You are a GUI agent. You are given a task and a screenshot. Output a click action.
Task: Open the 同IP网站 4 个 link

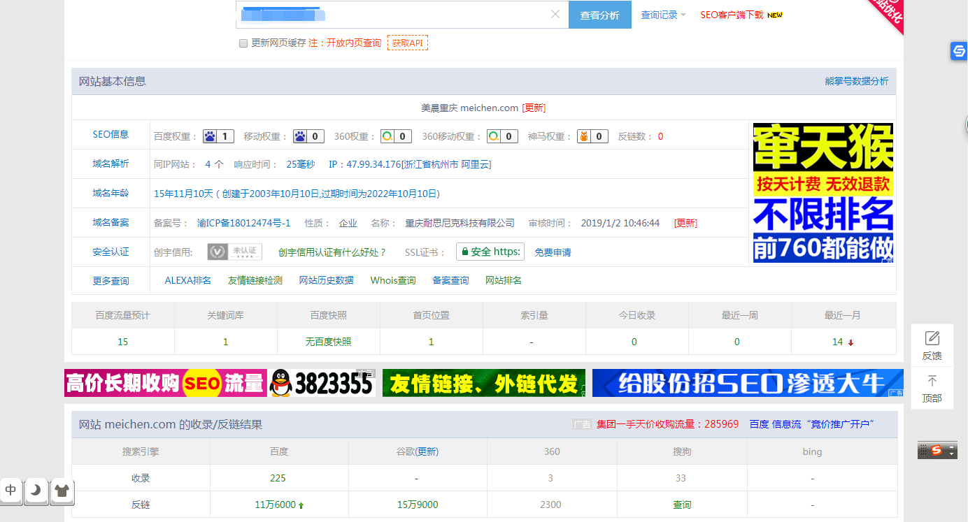[214, 164]
